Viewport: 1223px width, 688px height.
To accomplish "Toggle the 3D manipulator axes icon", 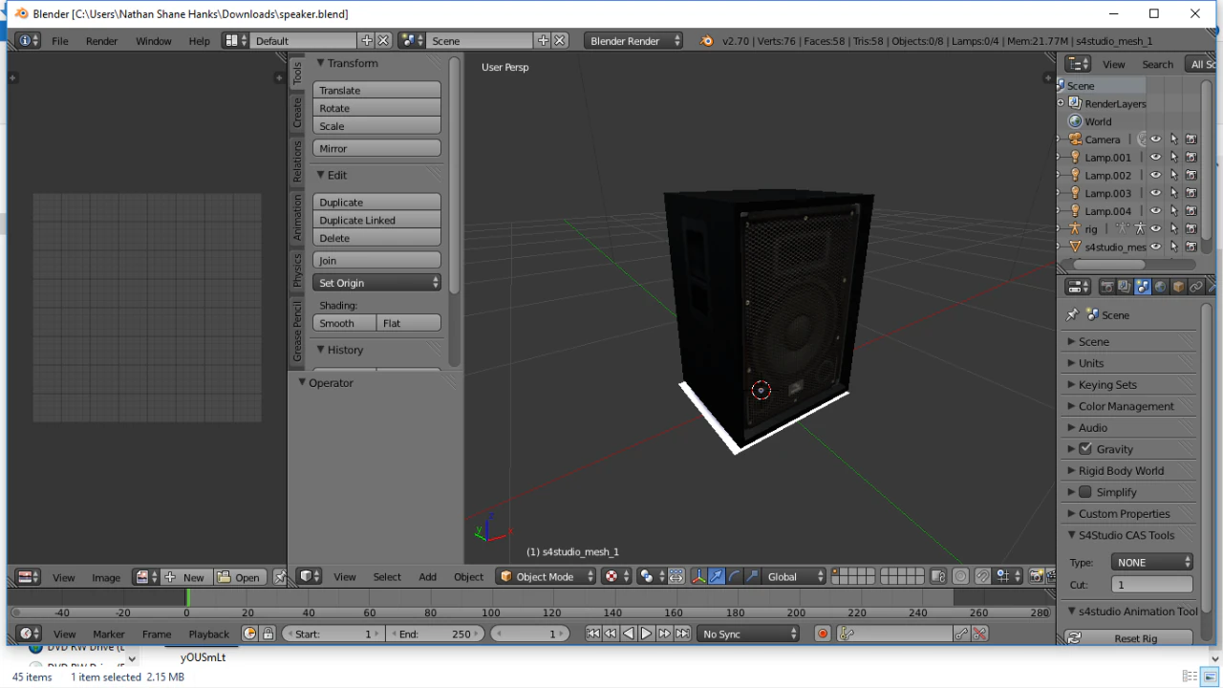I will pos(698,576).
